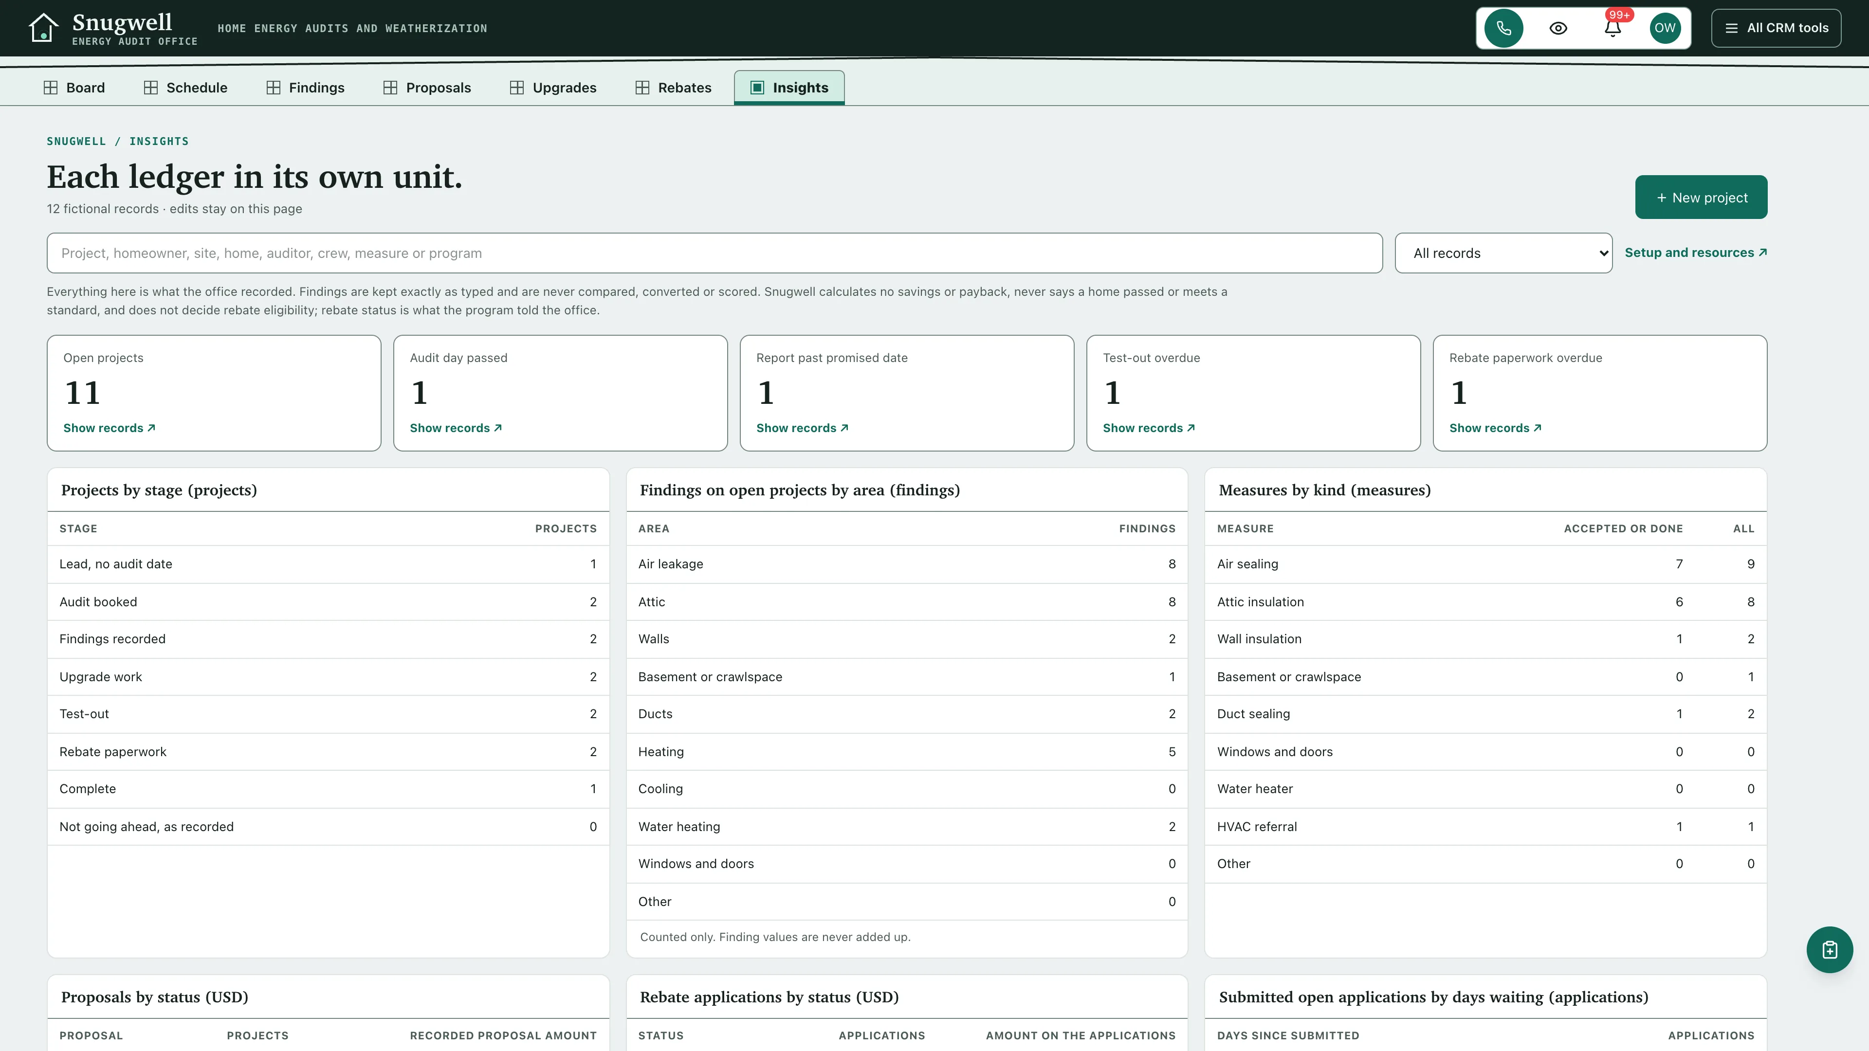The image size is (1869, 1051).
Task: Show records for Rebate paperwork overdue
Action: tap(1495, 428)
